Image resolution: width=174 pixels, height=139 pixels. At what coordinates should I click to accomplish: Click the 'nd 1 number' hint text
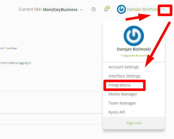coord(8,48)
